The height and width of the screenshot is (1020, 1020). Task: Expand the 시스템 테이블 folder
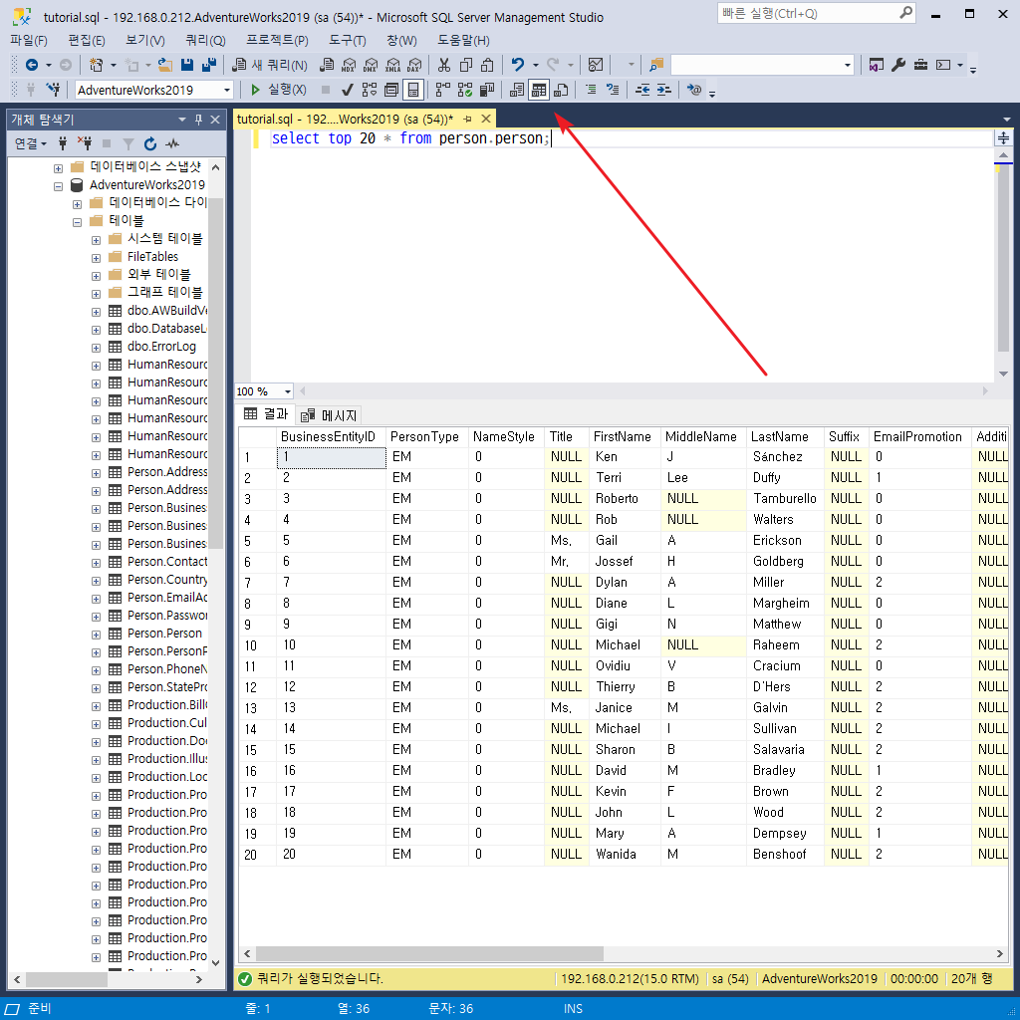point(96,240)
